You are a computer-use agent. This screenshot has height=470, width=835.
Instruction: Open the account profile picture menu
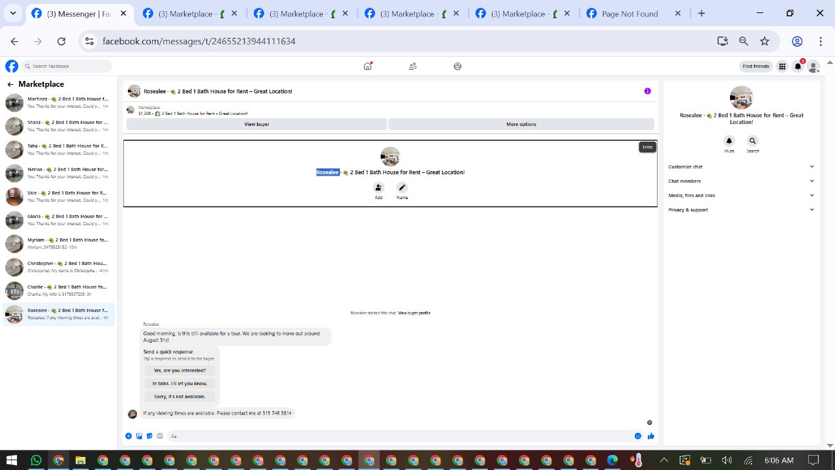pyautogui.click(x=813, y=66)
